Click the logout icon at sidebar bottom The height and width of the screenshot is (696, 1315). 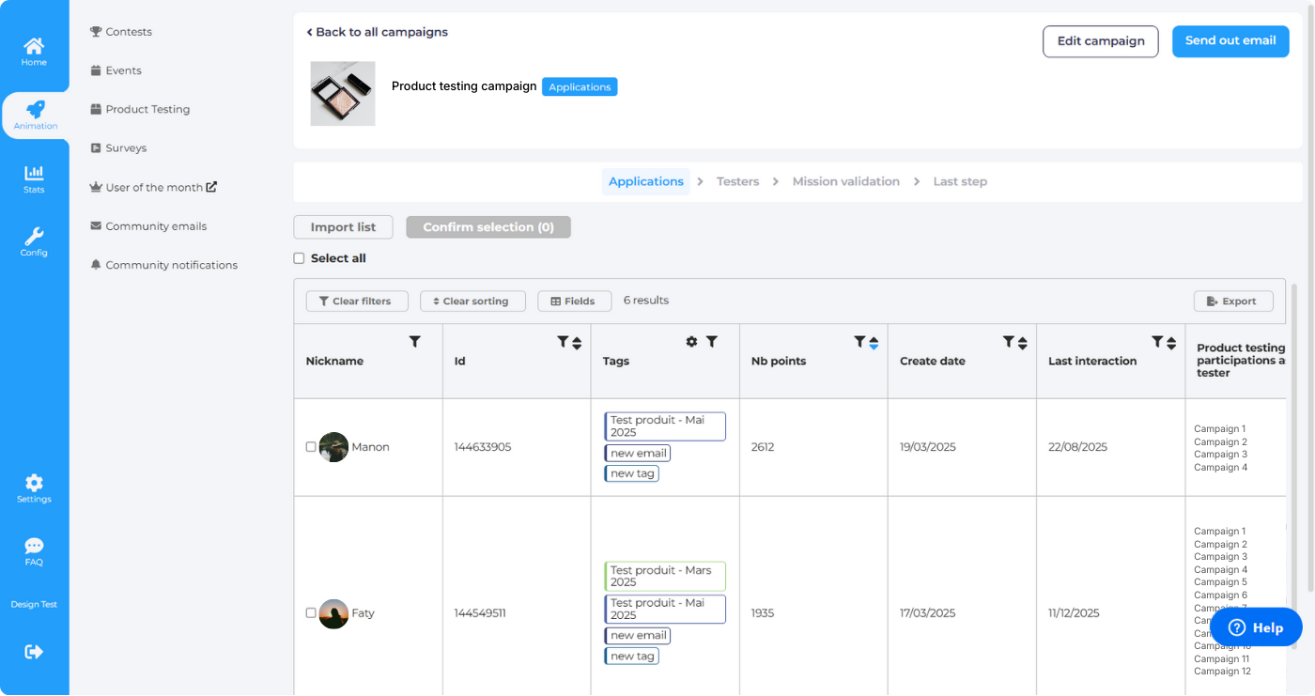[x=34, y=652]
